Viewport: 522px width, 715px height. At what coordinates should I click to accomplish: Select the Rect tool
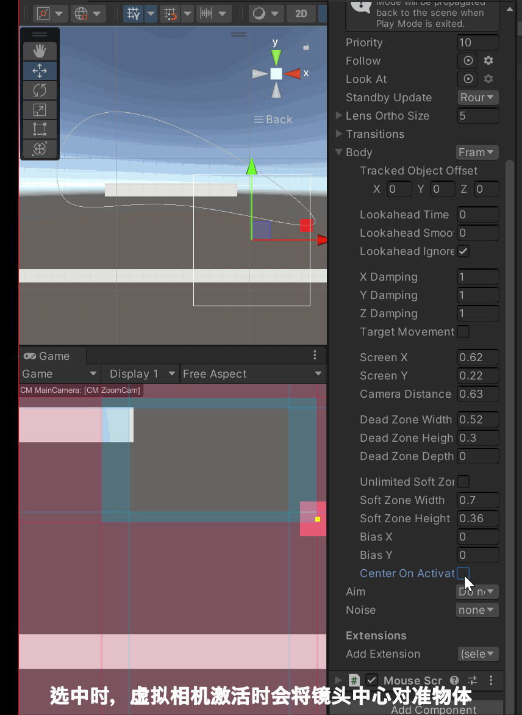(40, 129)
